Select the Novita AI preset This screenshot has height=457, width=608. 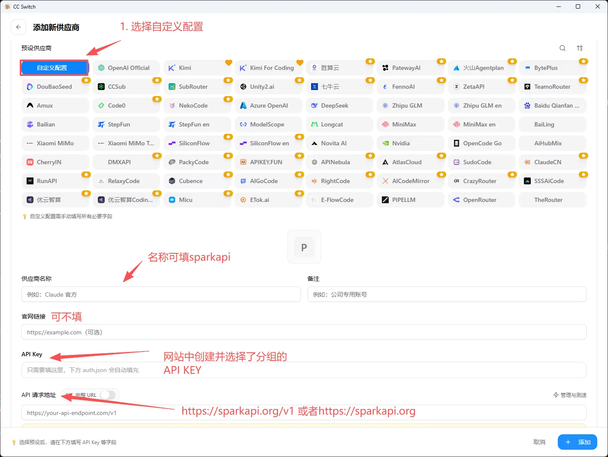[x=339, y=143]
